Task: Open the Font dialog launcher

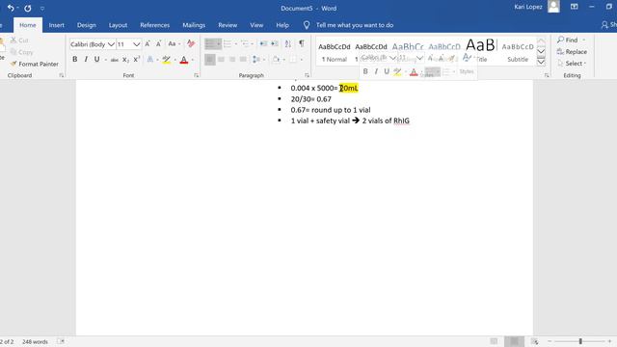Action: pyautogui.click(x=196, y=75)
